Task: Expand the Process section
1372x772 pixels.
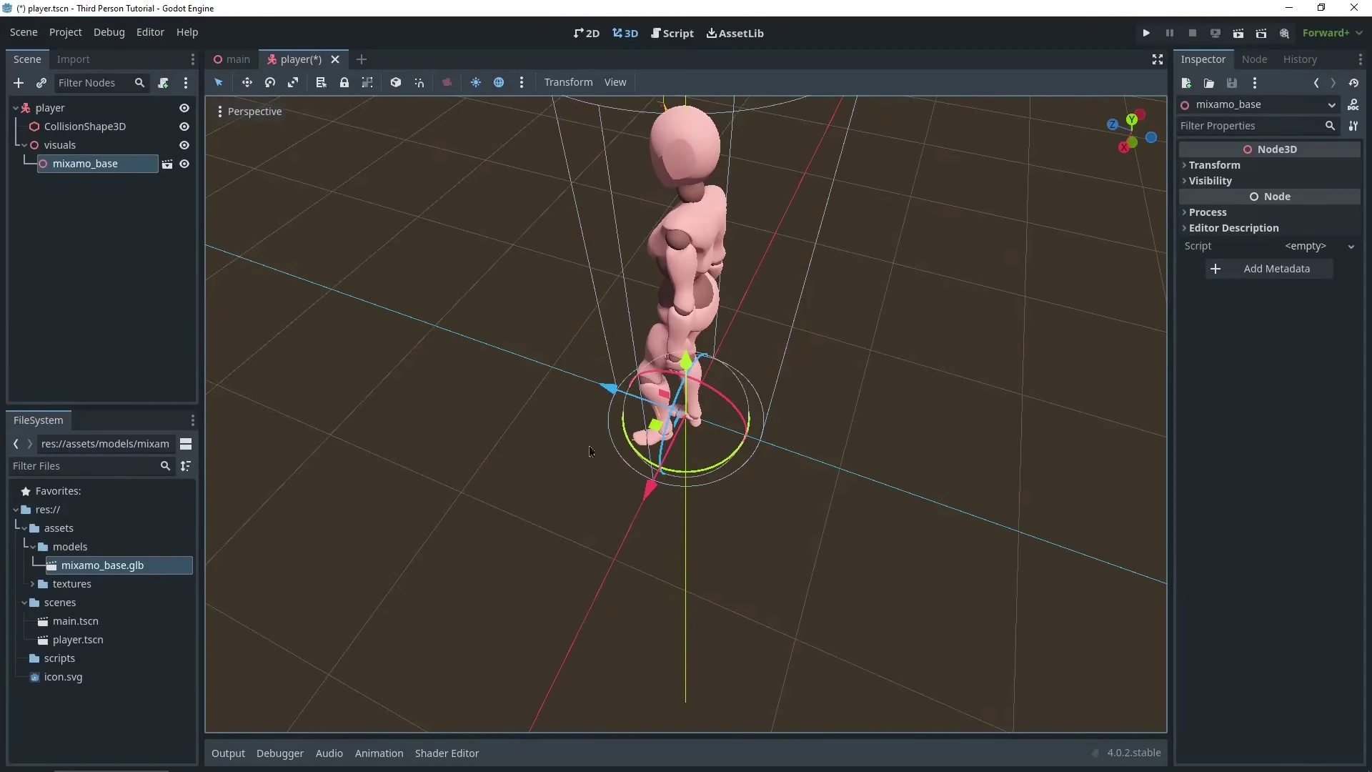Action: click(1270, 212)
